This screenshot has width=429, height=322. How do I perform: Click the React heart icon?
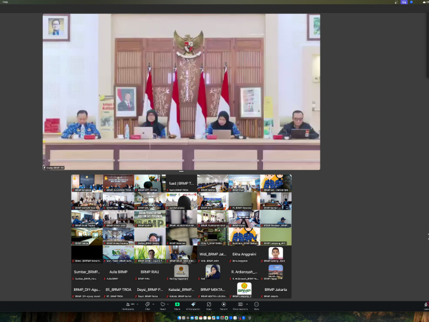pos(162,305)
